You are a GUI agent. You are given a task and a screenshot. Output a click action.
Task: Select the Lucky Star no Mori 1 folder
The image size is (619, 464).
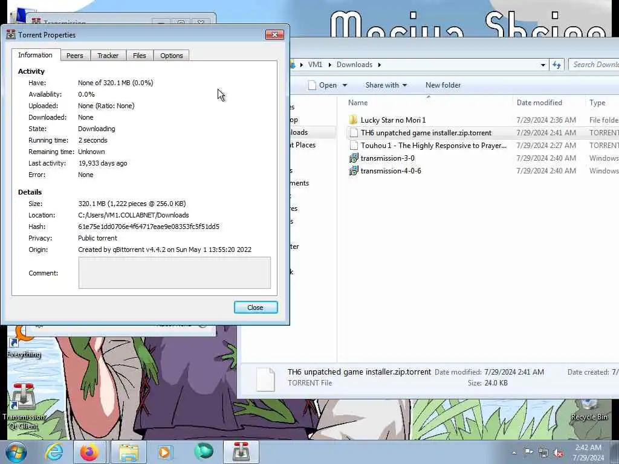pos(393,120)
